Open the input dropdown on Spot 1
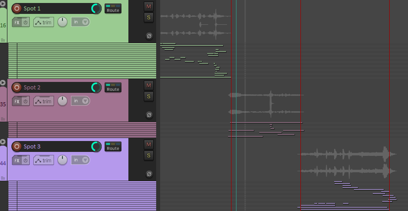The width and height of the screenshot is (408, 211). click(80, 22)
